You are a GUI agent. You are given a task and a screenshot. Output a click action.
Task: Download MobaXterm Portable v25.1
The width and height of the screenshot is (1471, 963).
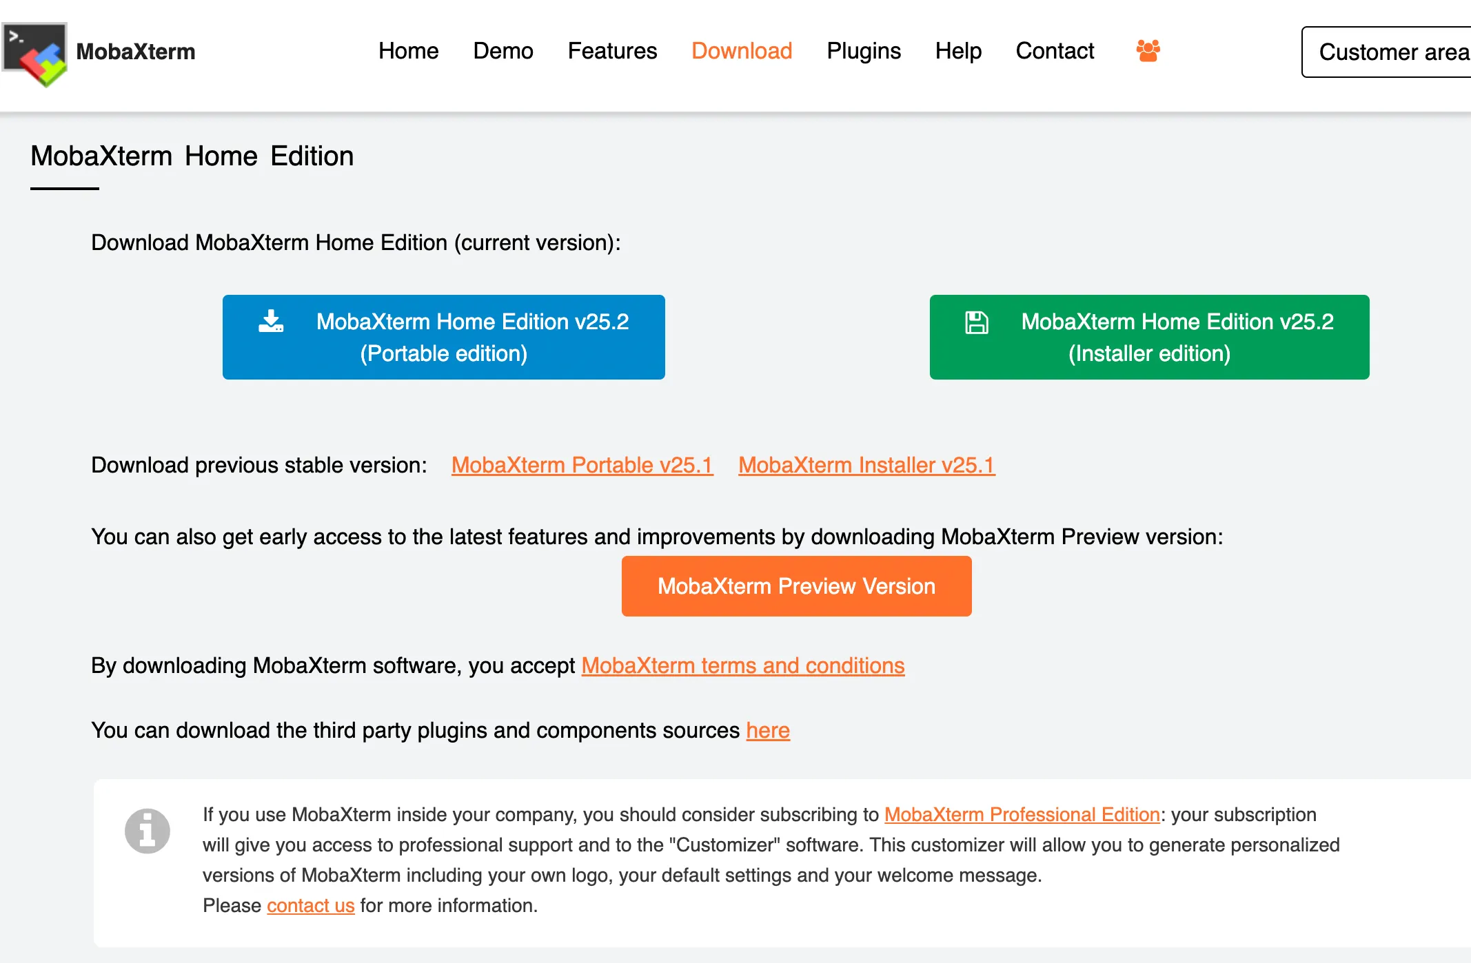tap(582, 465)
